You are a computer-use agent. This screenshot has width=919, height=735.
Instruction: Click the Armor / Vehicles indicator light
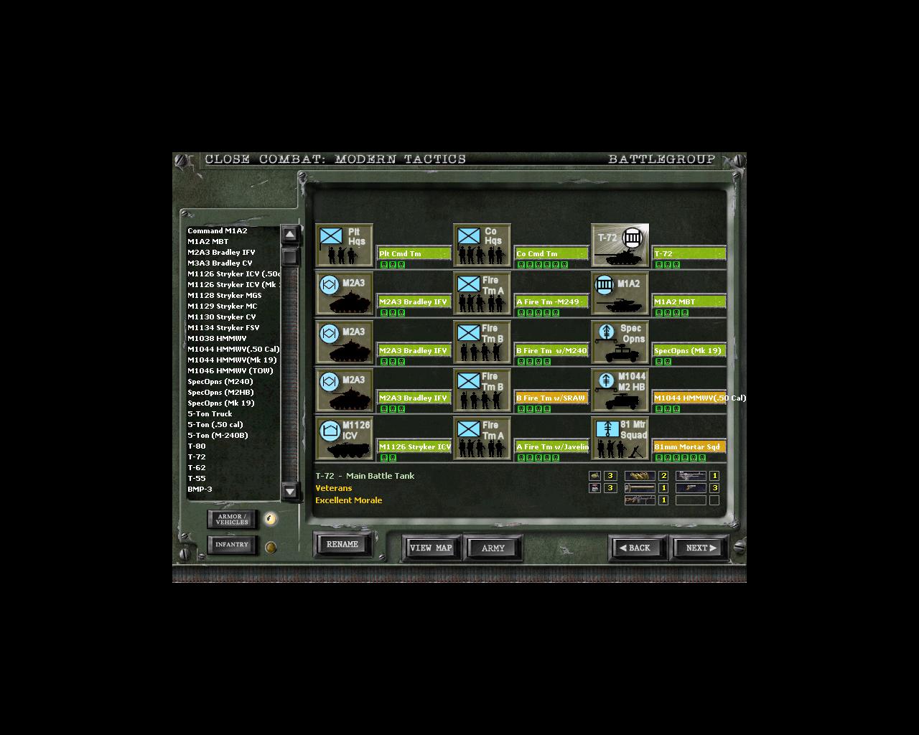[271, 518]
